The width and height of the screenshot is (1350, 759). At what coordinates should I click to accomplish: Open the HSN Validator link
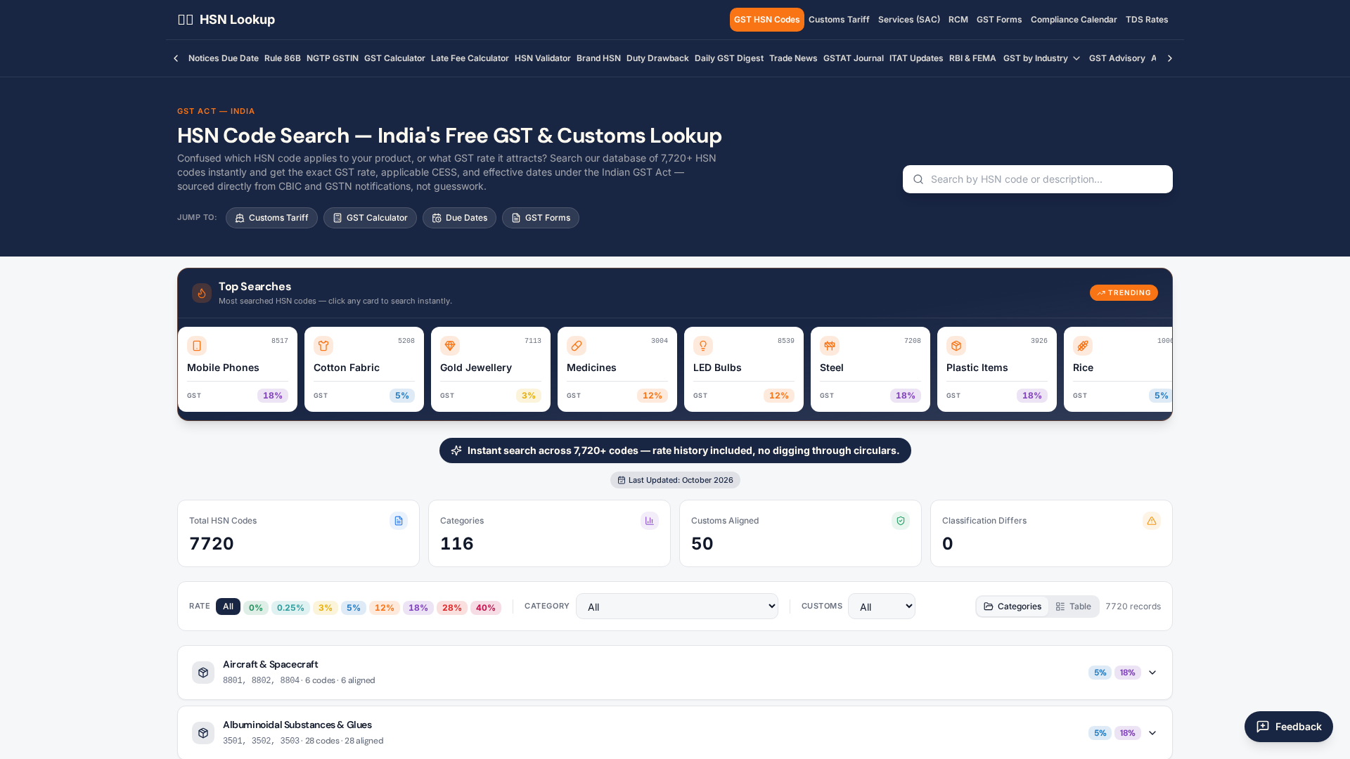pos(543,58)
